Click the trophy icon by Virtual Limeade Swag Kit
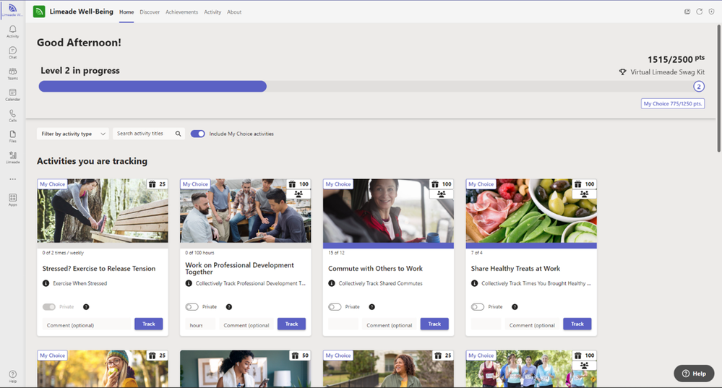 coord(622,72)
